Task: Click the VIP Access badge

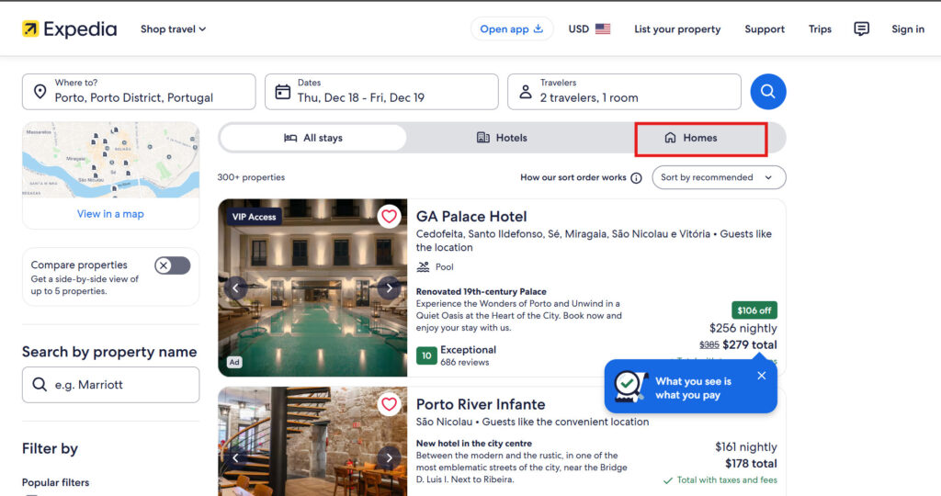Action: tap(255, 217)
